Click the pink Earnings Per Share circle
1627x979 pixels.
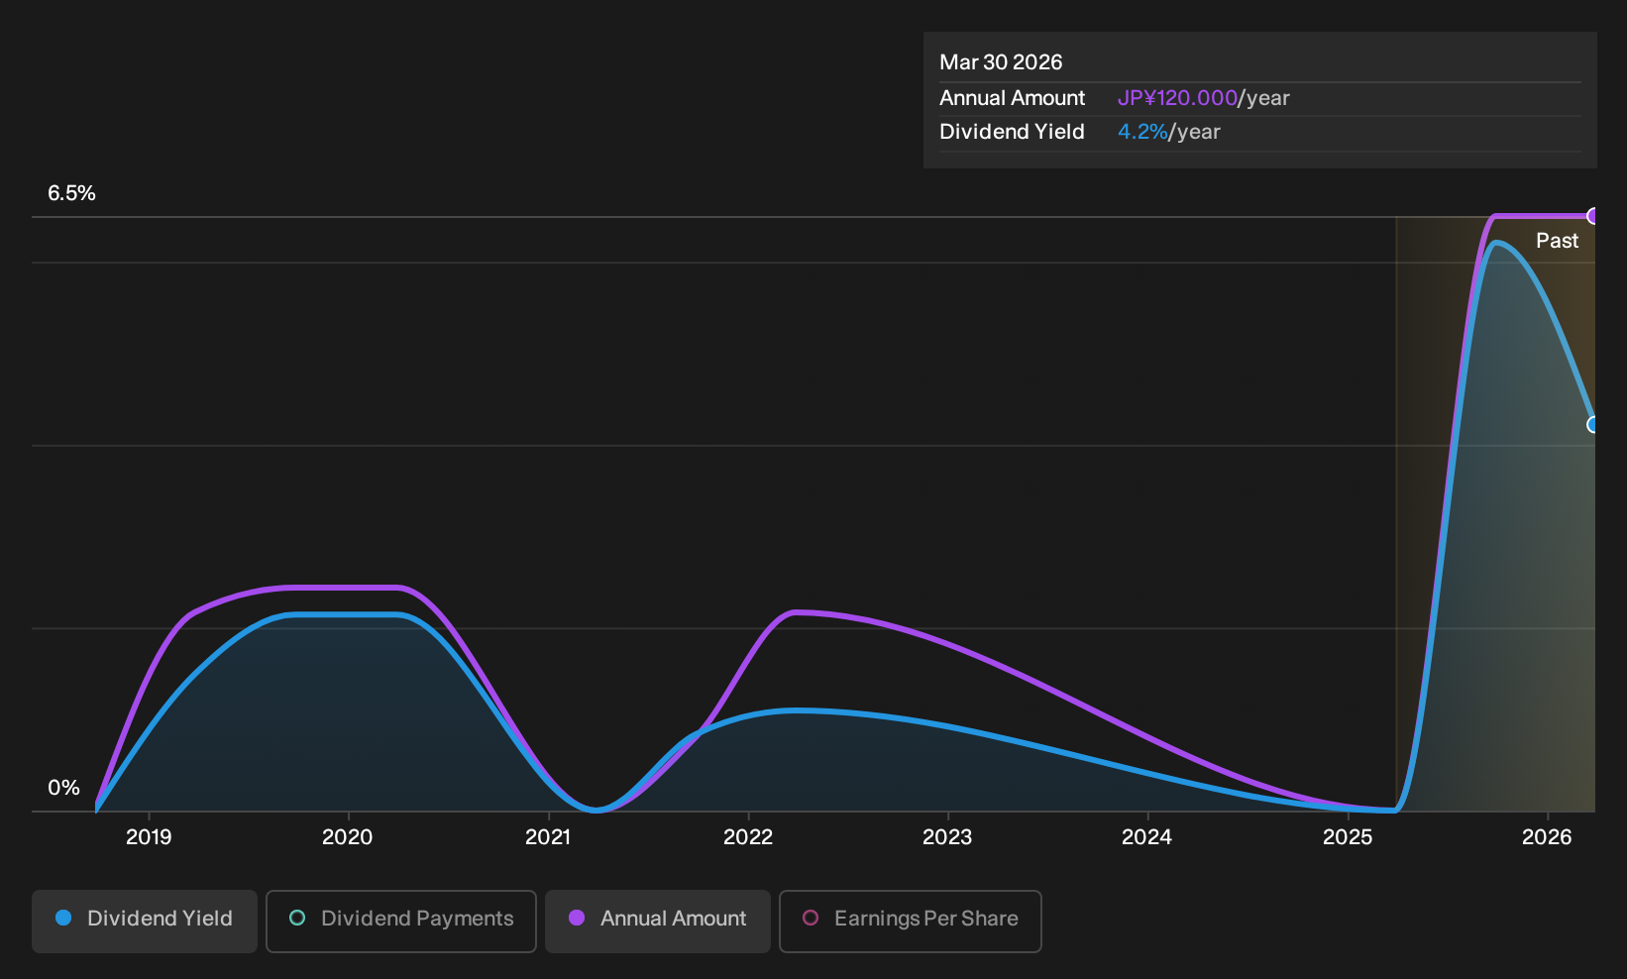click(x=811, y=918)
